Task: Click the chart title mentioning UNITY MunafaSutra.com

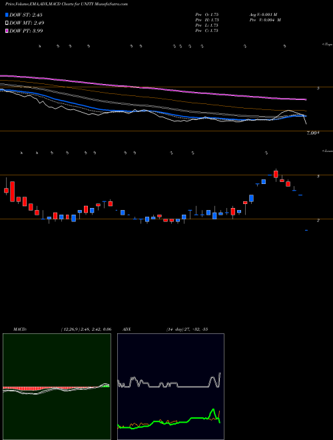Action: click(67, 4)
